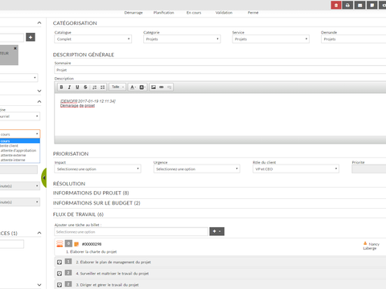Click the note icon button in header
386x289 pixels.
click(372, 5)
